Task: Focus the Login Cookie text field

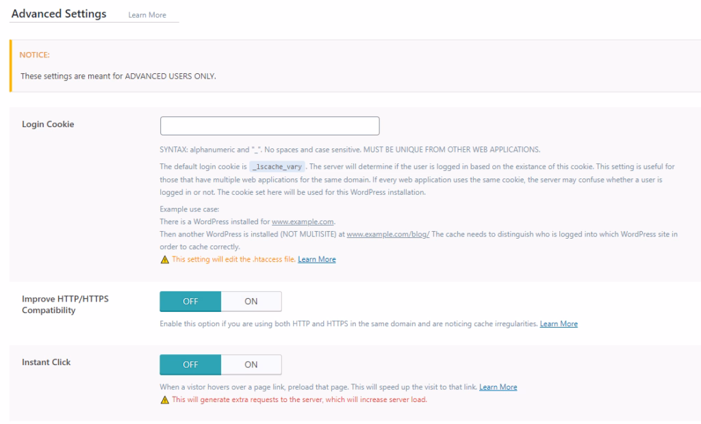Action: coord(270,126)
